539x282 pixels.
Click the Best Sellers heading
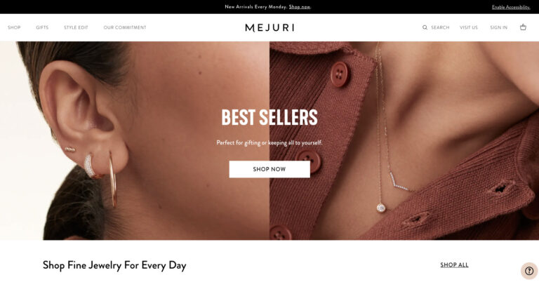(x=269, y=117)
